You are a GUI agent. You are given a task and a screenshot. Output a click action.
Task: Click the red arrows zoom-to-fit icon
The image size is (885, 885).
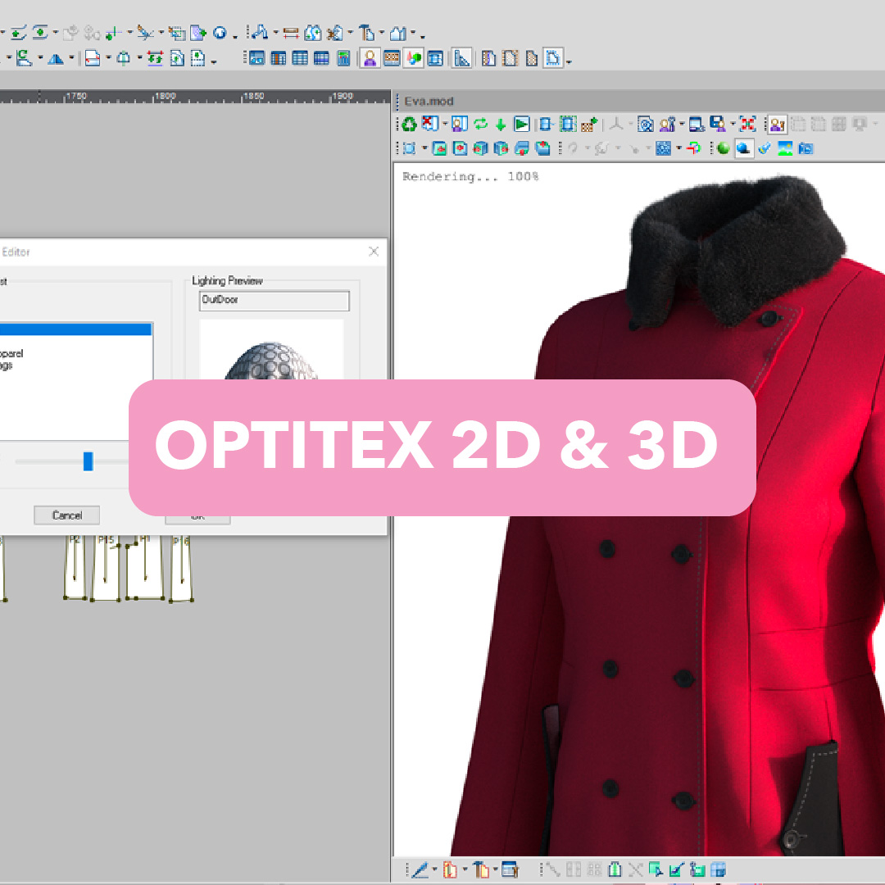pos(748,125)
